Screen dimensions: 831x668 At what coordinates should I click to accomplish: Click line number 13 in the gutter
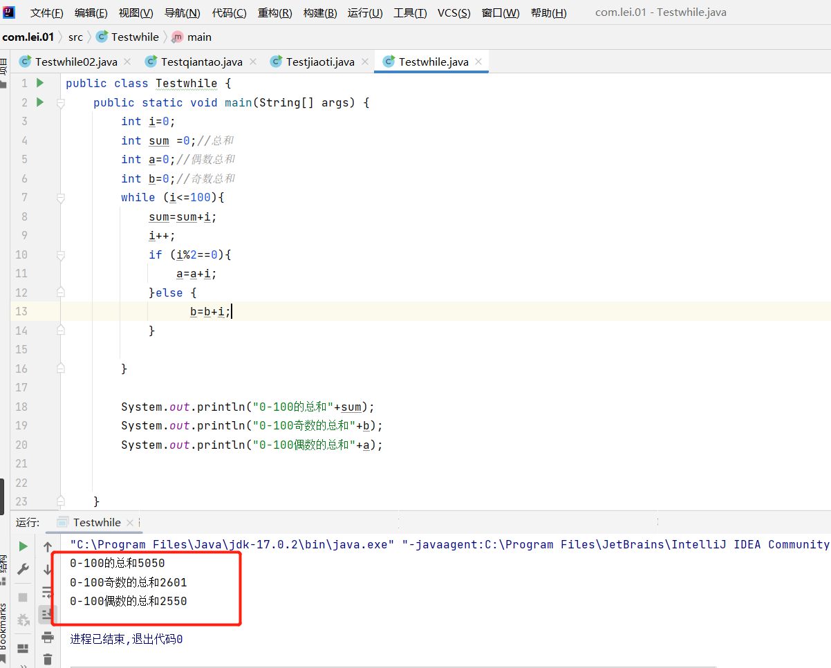tap(21, 311)
